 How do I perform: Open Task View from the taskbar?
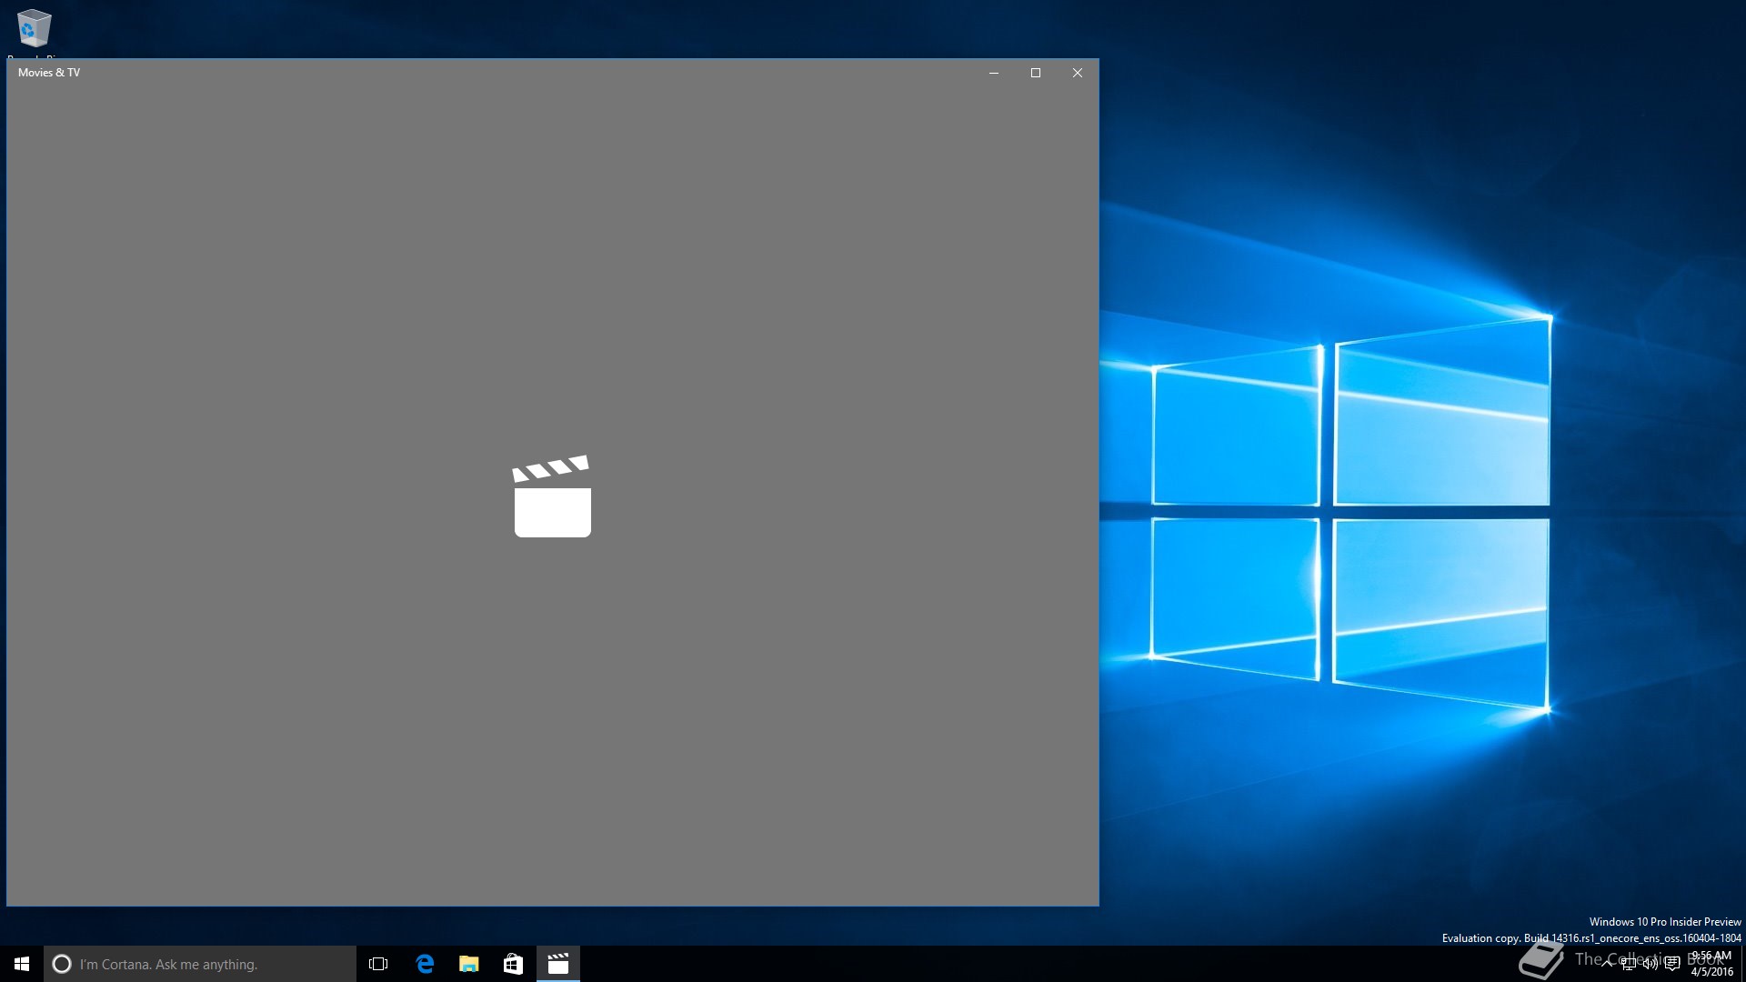pos(378,964)
